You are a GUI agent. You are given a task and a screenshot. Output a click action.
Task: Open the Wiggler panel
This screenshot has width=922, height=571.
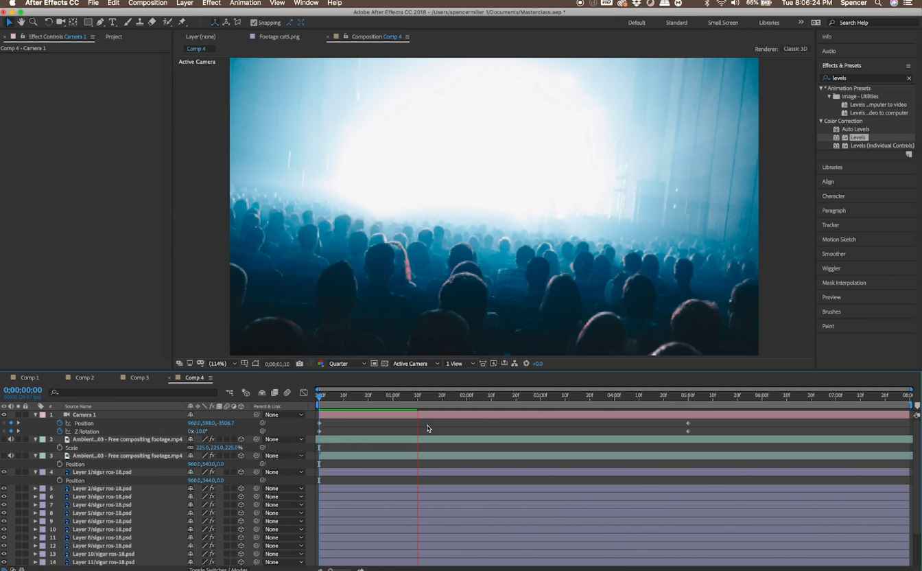pyautogui.click(x=831, y=268)
